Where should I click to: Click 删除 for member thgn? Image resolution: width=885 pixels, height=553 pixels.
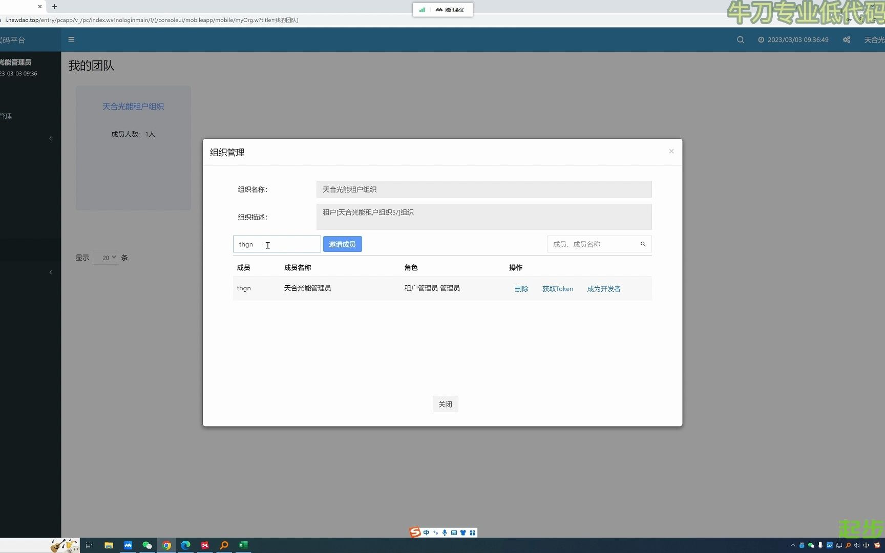521,289
